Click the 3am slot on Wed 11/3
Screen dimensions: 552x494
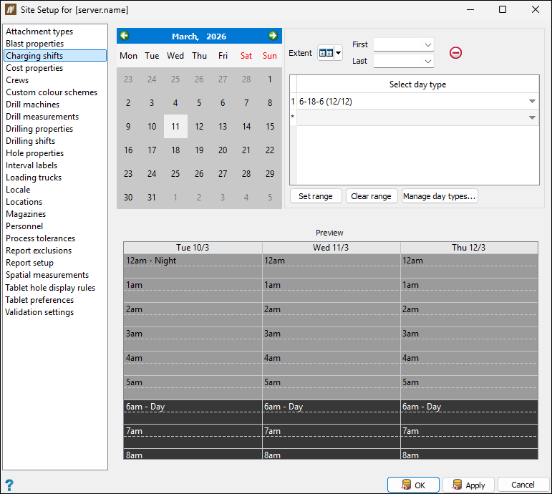point(331,339)
